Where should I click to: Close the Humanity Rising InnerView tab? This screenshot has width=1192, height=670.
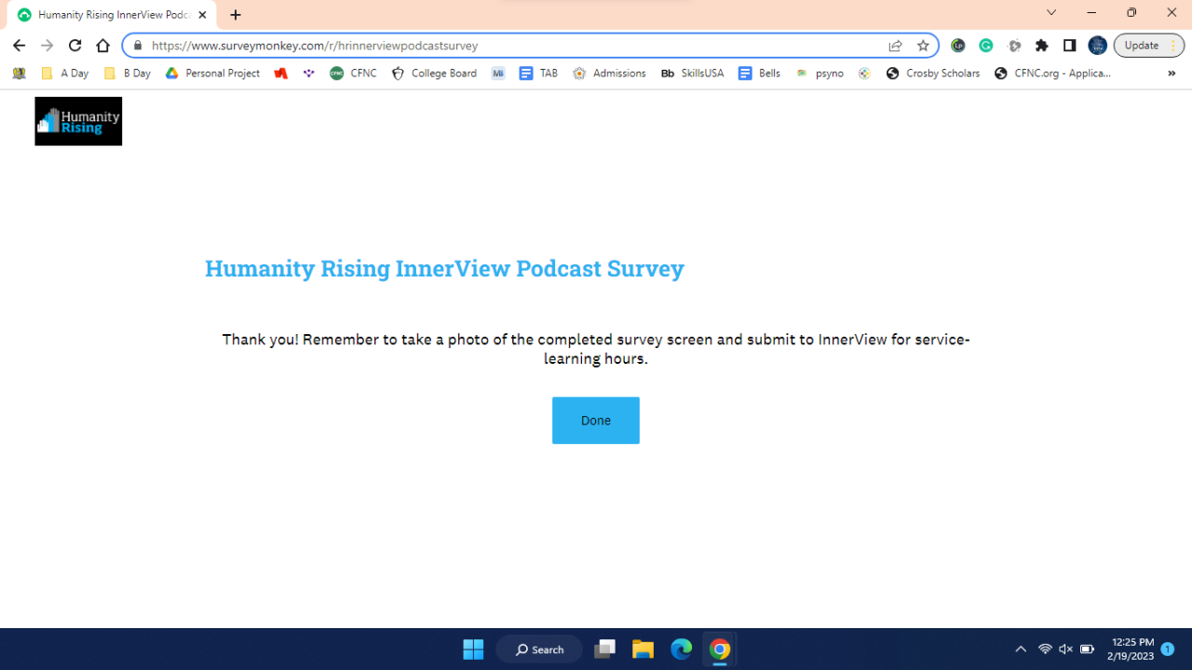point(202,15)
